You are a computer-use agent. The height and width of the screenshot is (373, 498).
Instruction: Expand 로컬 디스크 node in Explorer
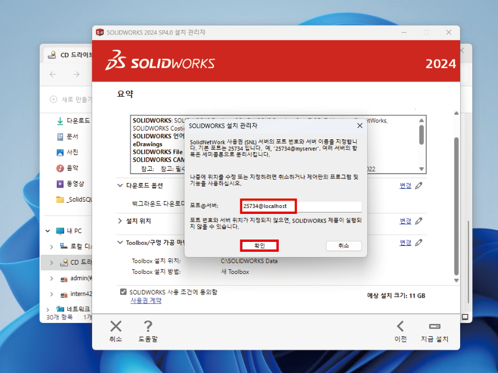(51, 247)
